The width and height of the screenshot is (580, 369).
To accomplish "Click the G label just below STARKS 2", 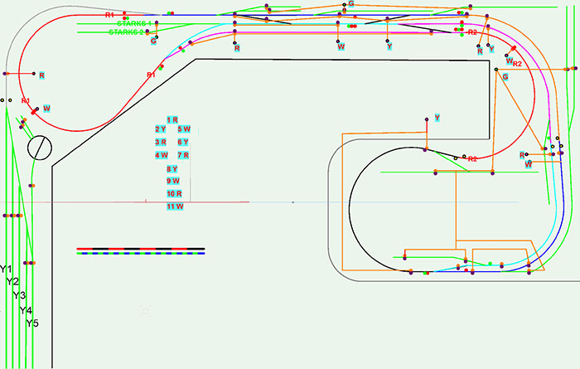I will pyautogui.click(x=153, y=41).
